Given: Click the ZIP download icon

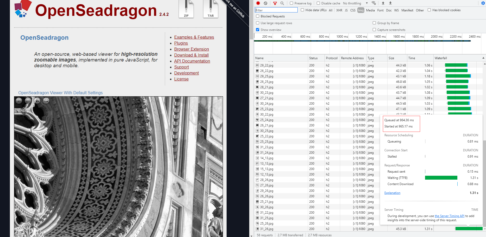Looking at the screenshot, I should coord(186,9).
